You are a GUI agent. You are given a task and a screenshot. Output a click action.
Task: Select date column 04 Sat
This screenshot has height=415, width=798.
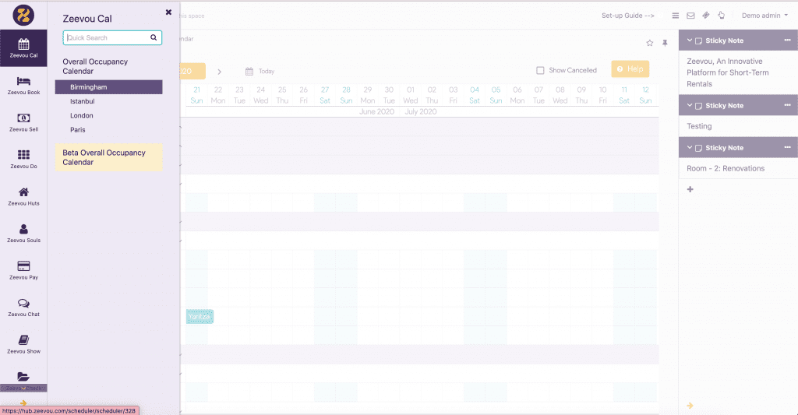click(x=475, y=95)
